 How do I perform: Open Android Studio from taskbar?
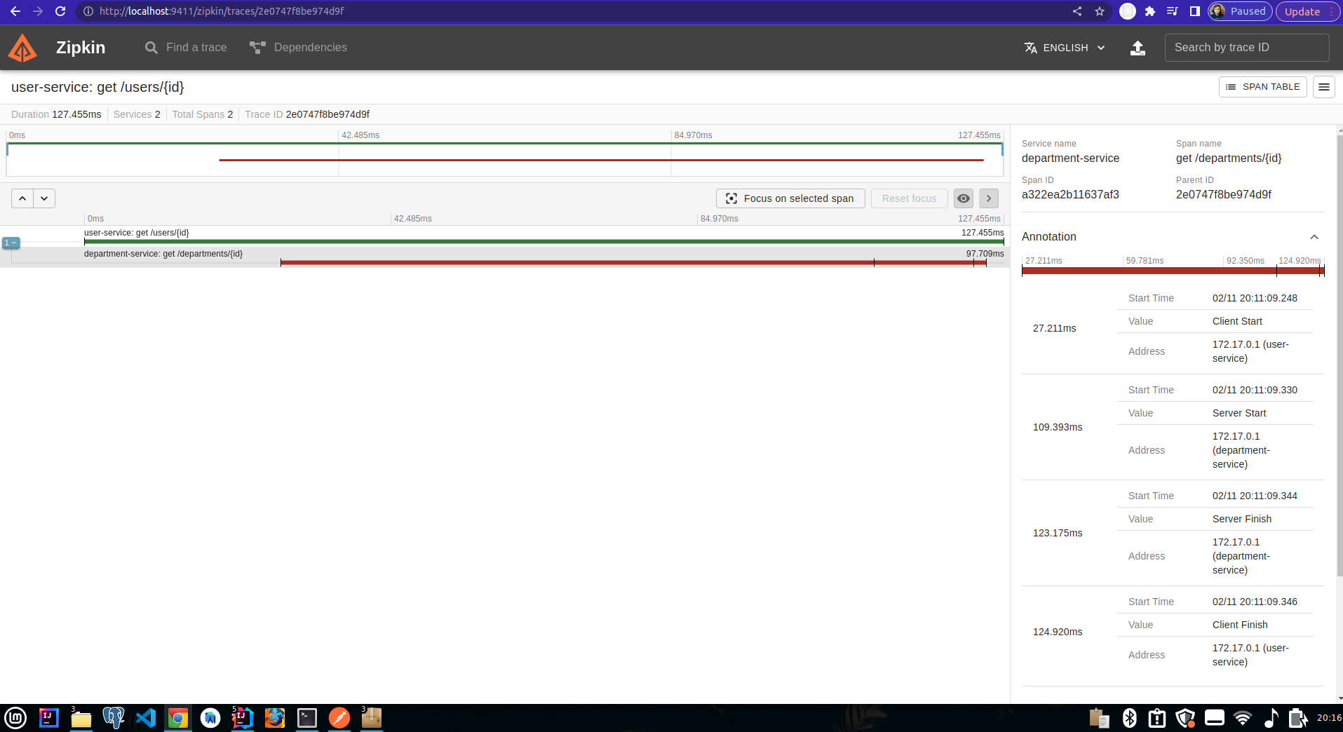(210, 718)
